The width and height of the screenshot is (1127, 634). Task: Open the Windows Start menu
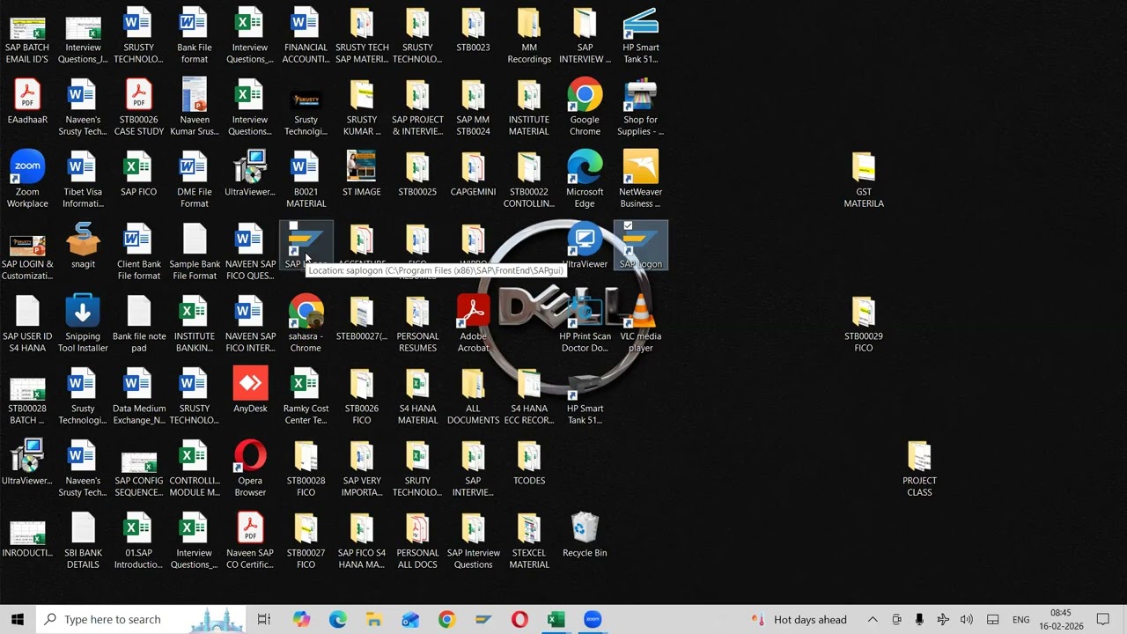17,619
